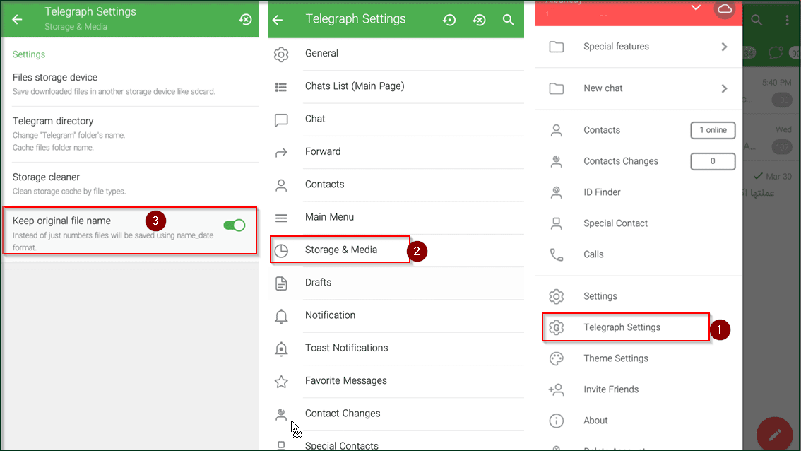Open Main Menu settings
801x451 pixels.
pyautogui.click(x=396, y=217)
